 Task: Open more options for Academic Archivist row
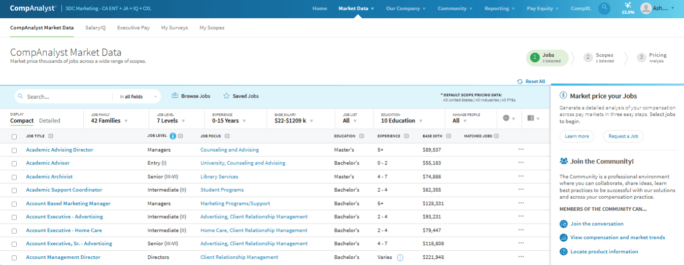[x=521, y=176]
